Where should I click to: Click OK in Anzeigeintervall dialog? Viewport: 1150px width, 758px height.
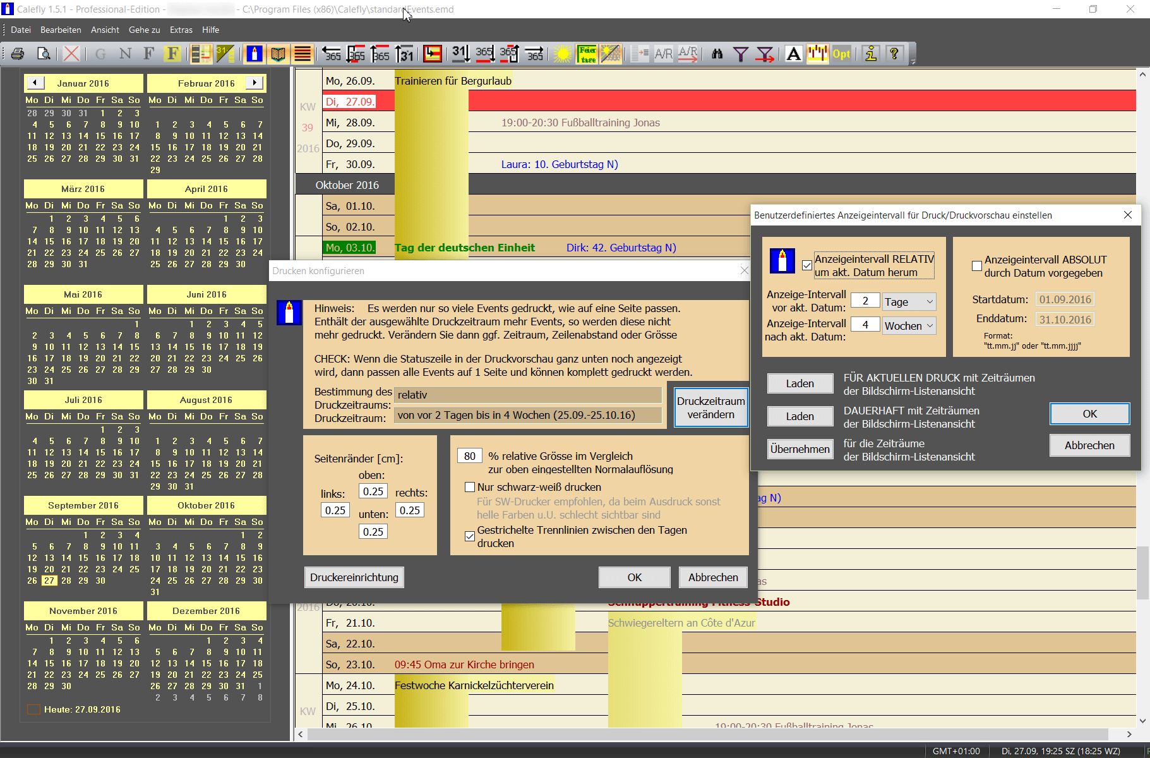tap(1090, 414)
